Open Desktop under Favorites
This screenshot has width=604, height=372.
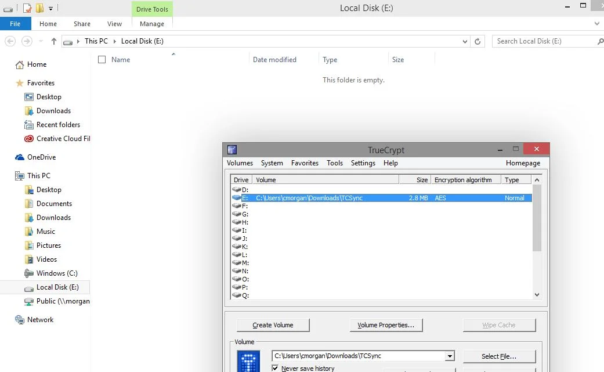click(x=49, y=97)
